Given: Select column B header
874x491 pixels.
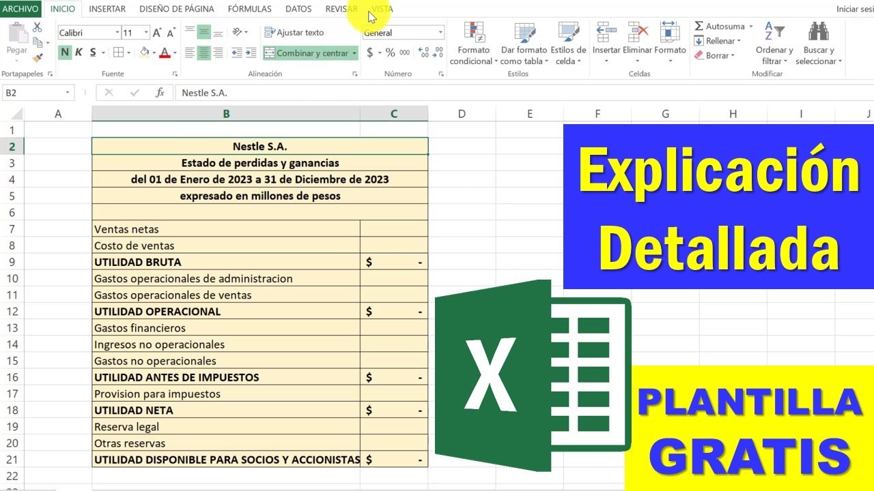Looking at the screenshot, I should coord(226,114).
